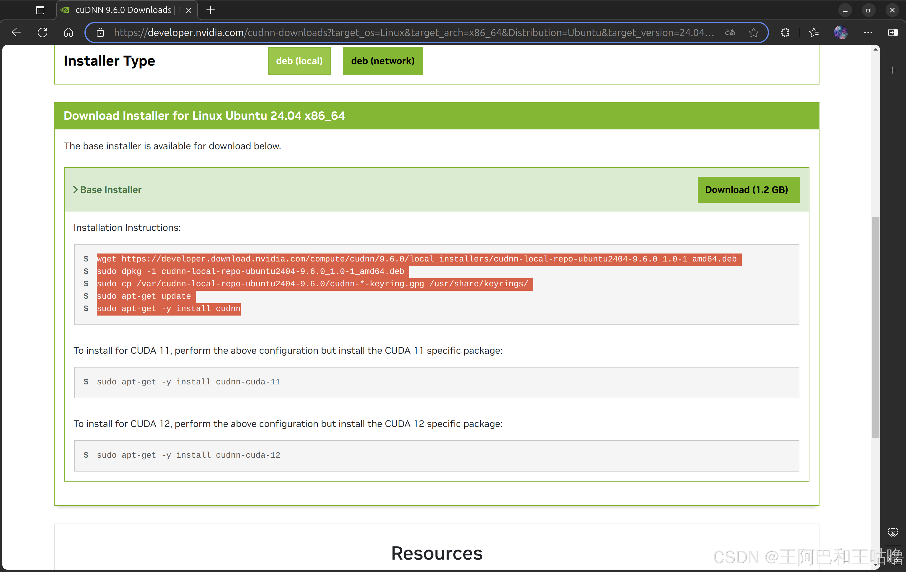Viewport: 906px width, 572px height.
Task: Reload the cuDNN downloads page
Action: click(43, 32)
